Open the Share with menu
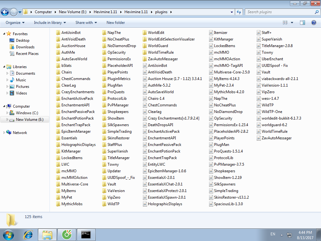Viewport: 321px width, 241px height. (x=86, y=23)
